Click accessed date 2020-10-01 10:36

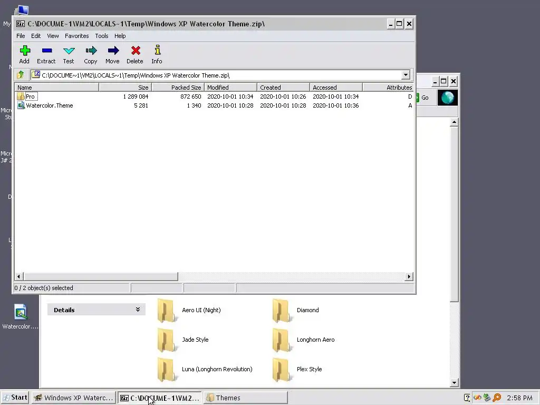pos(336,105)
